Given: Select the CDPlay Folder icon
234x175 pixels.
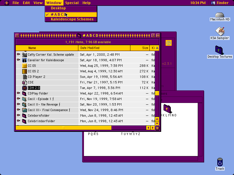Looking at the screenshot, I should (x=24, y=93).
